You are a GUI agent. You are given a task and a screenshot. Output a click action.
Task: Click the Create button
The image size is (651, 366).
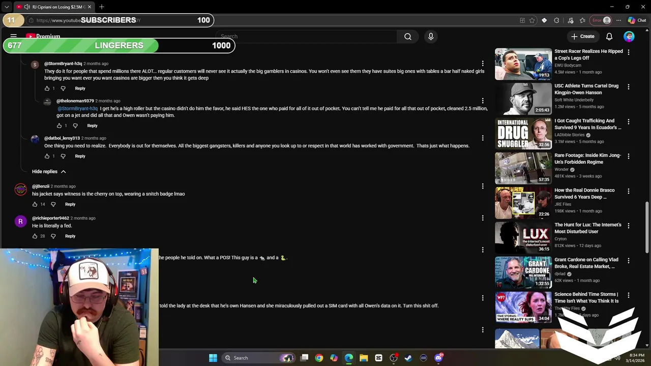pyautogui.click(x=583, y=36)
